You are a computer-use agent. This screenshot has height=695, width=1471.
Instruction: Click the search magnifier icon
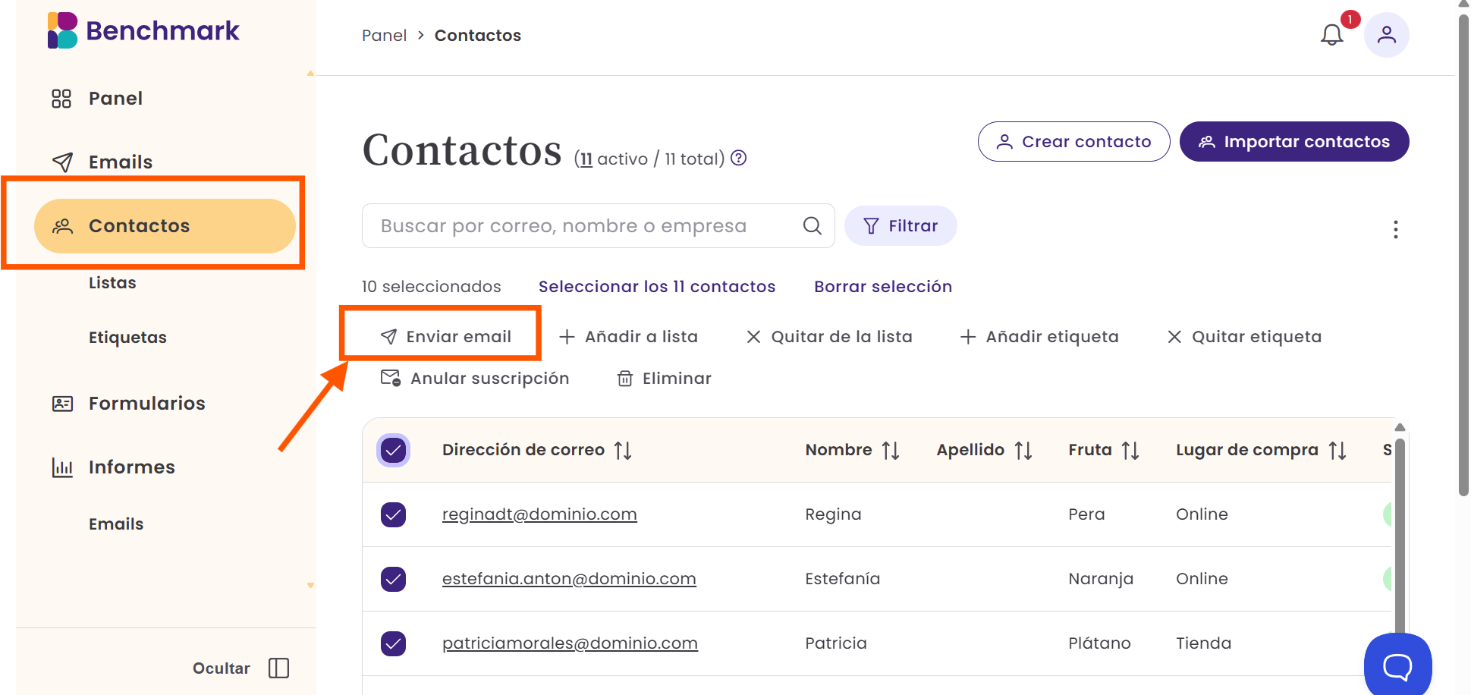click(x=812, y=225)
